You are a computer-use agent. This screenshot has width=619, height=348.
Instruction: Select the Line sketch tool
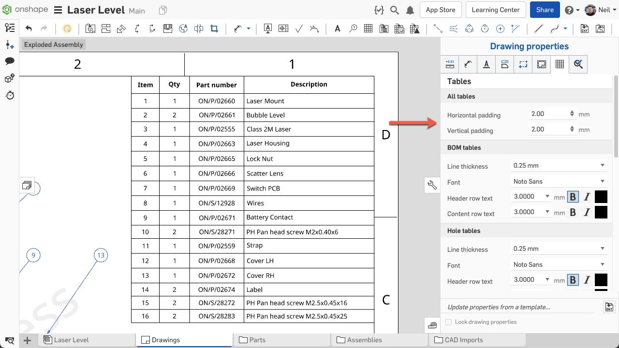[x=538, y=29]
